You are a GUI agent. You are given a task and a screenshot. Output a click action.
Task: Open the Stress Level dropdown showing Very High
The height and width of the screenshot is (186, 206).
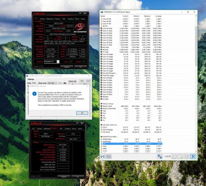(52, 83)
